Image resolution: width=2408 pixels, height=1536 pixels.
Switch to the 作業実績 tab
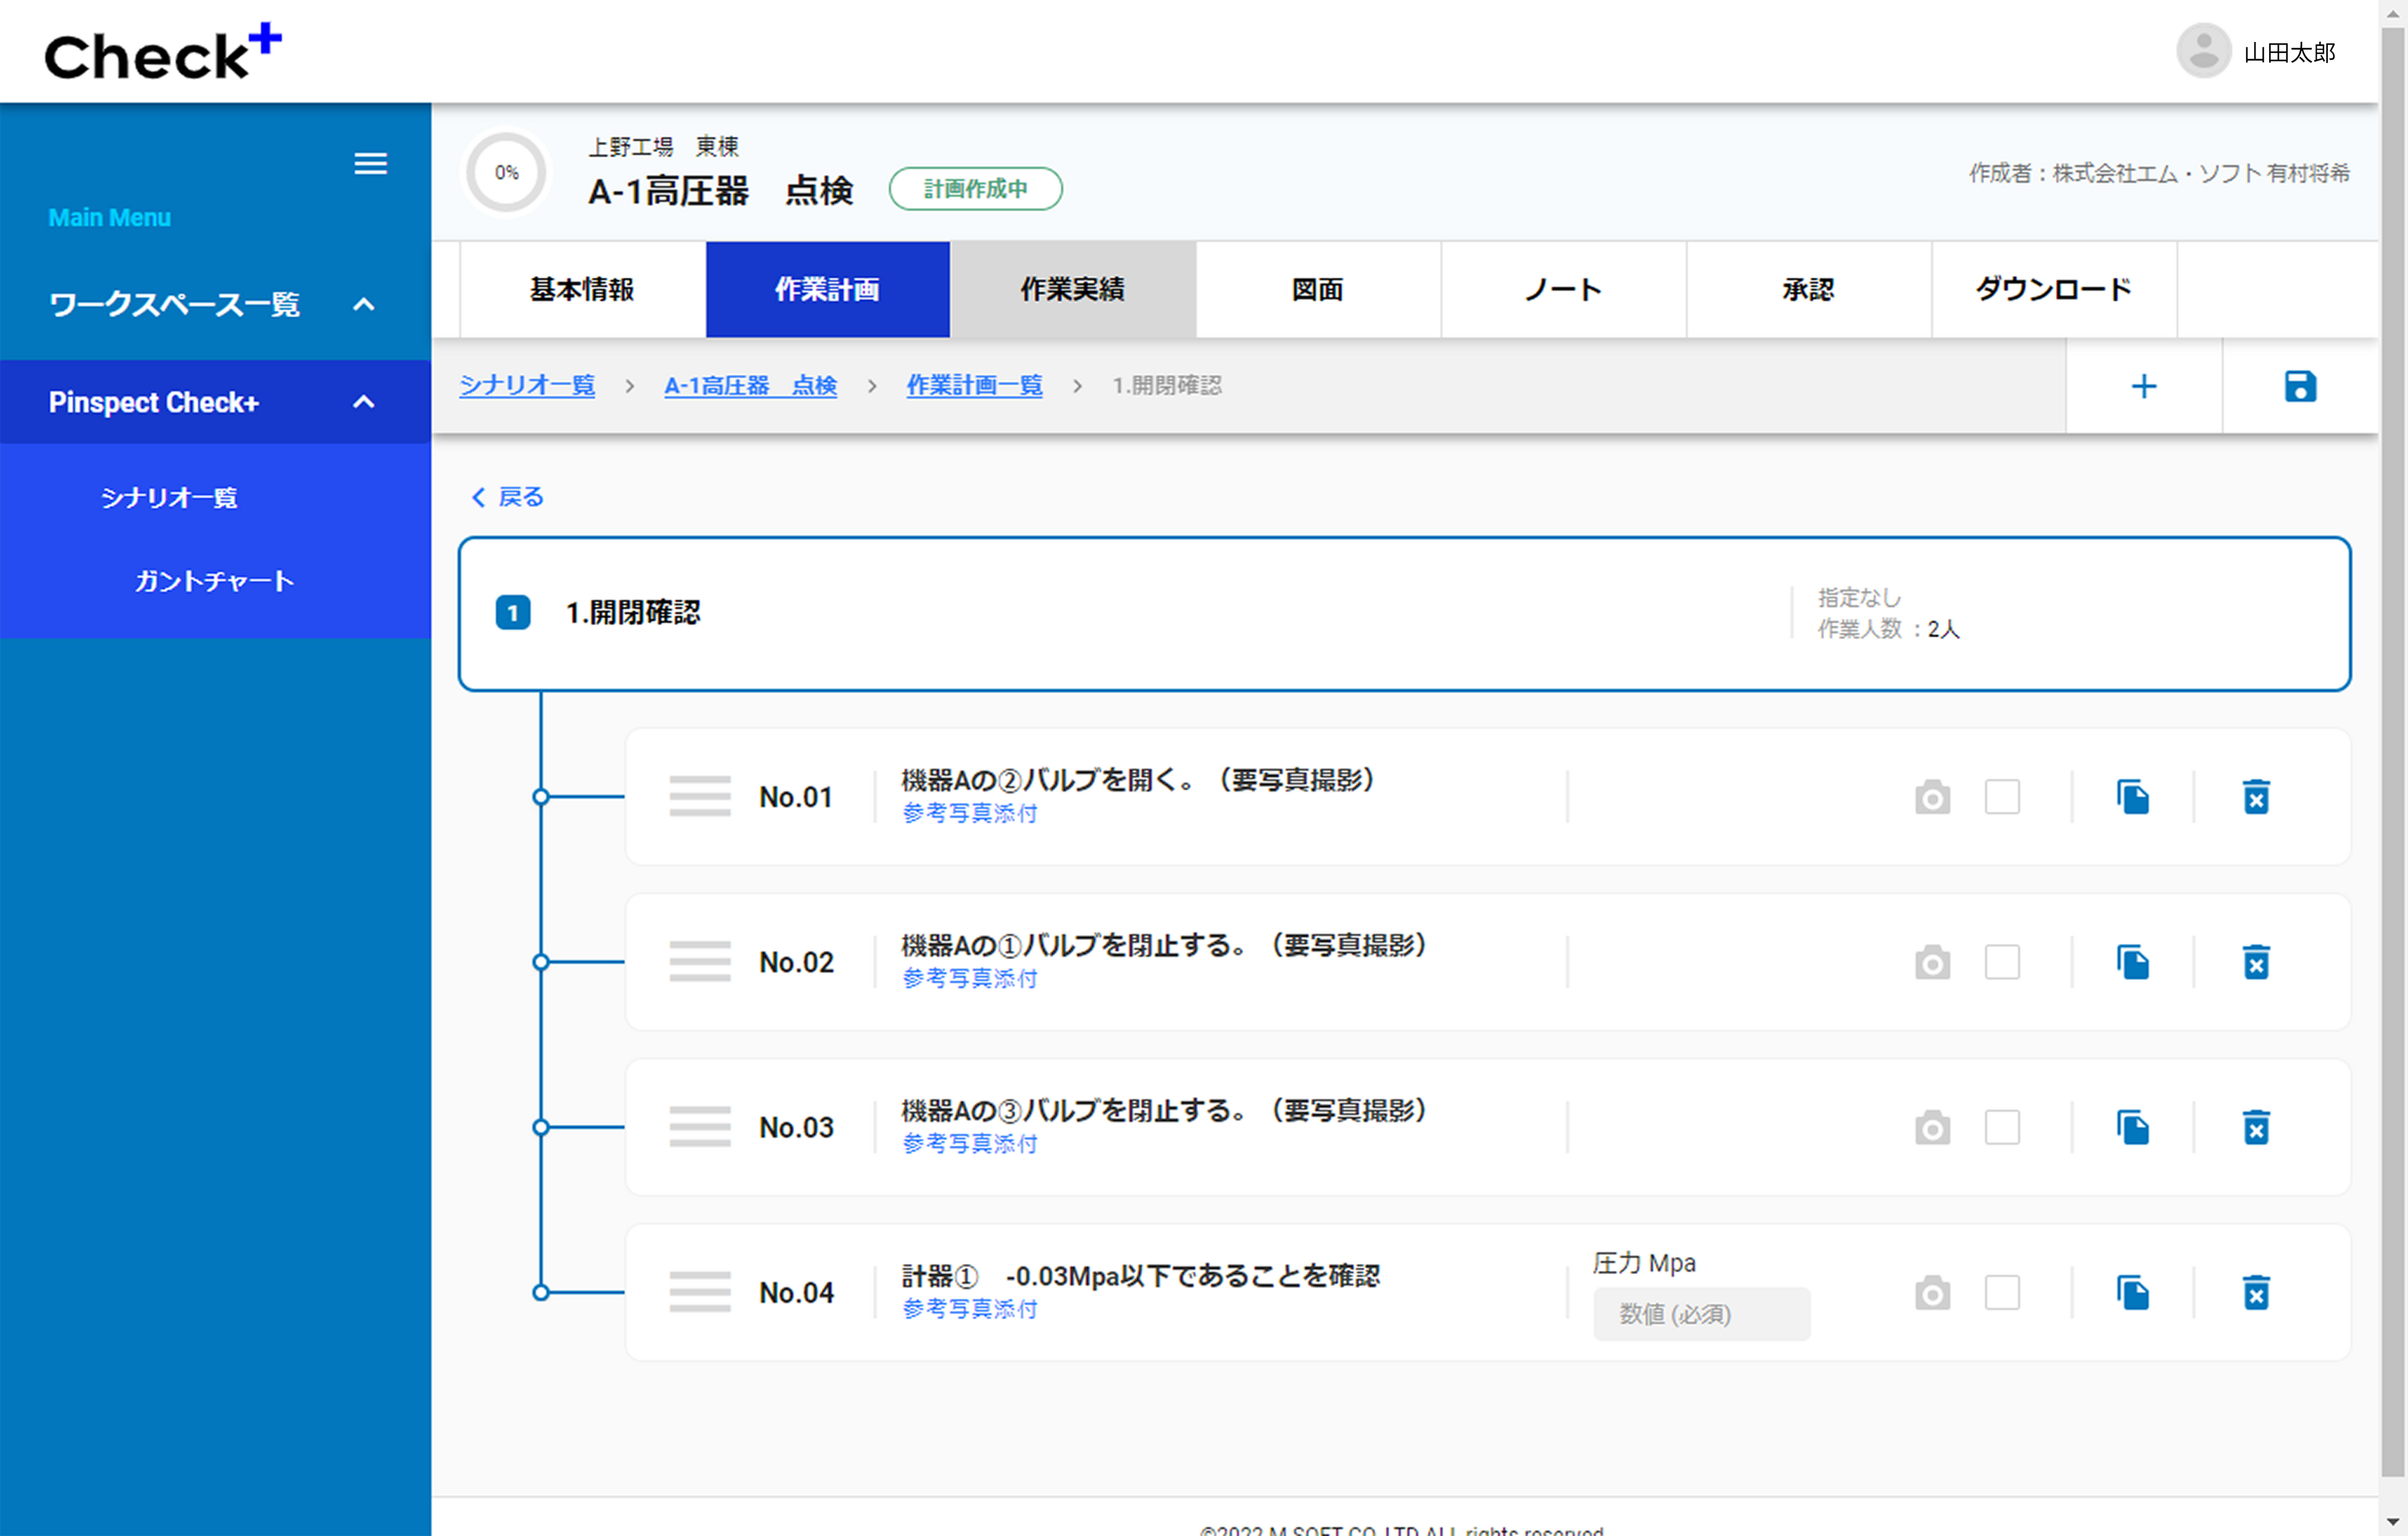pos(1072,290)
